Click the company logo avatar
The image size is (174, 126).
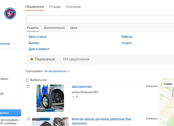(x=10, y=13)
